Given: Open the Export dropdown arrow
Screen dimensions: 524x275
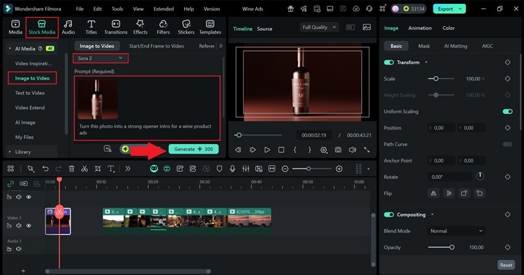Looking at the screenshot, I should (x=460, y=9).
